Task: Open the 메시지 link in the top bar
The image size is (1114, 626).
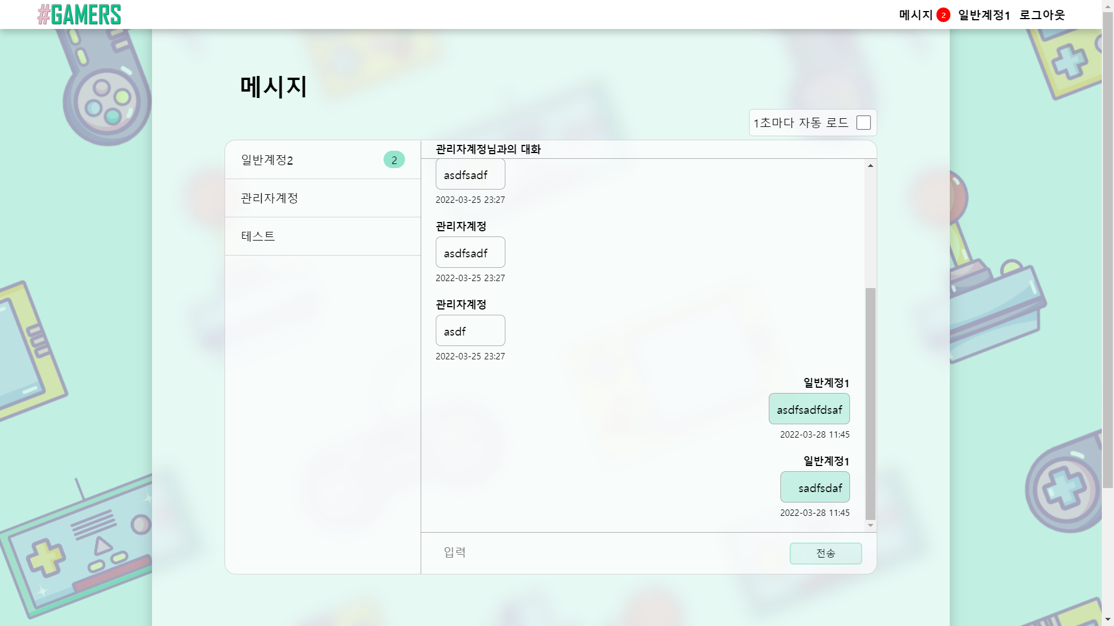Action: [x=917, y=14]
